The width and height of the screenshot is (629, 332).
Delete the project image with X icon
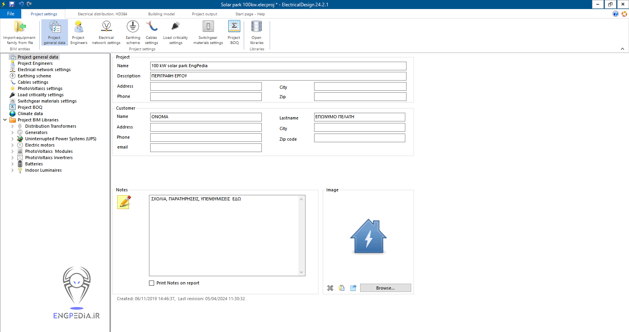point(330,288)
